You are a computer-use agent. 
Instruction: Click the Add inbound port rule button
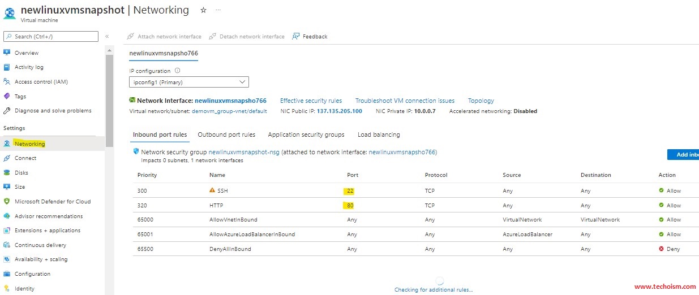tap(683, 155)
